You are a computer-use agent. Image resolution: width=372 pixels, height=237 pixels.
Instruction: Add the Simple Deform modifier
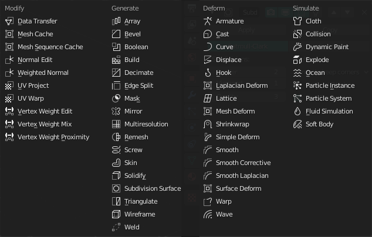[x=237, y=137]
